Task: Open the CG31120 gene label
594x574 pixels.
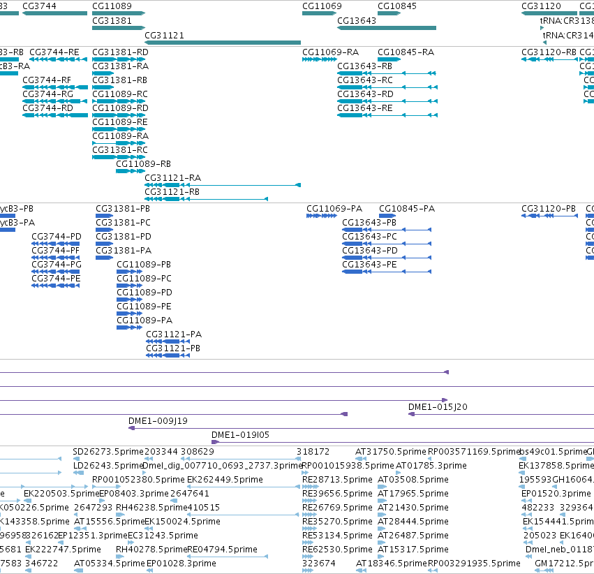Action: (x=542, y=6)
